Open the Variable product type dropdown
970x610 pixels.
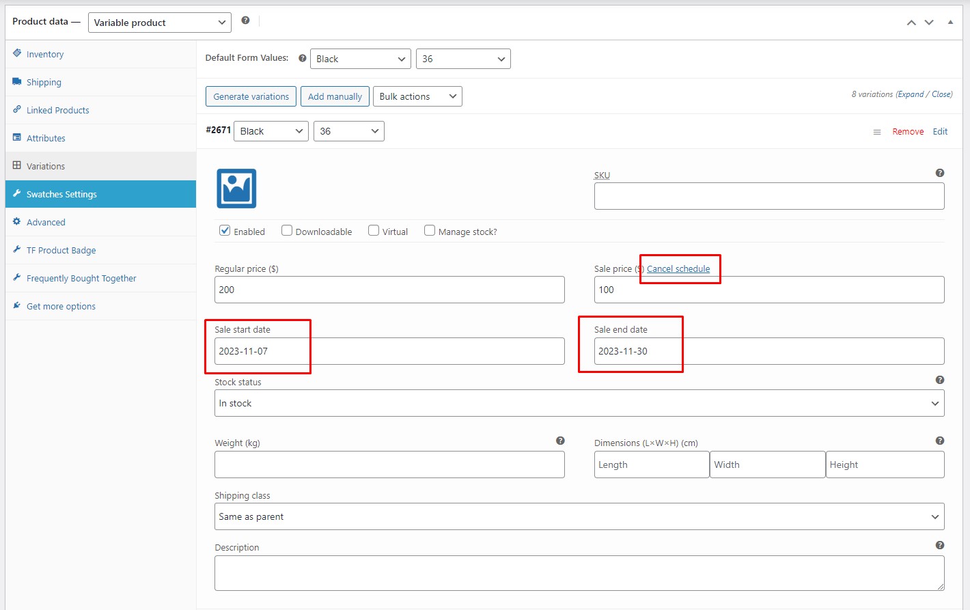coord(160,23)
